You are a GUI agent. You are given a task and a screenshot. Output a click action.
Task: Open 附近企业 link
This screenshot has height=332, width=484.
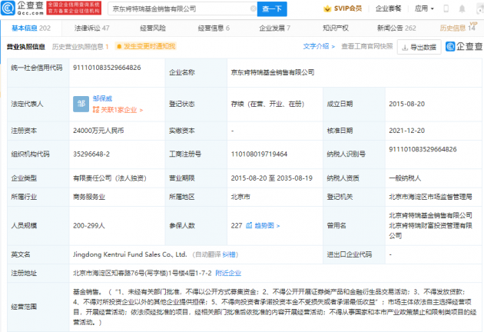coord(228,273)
